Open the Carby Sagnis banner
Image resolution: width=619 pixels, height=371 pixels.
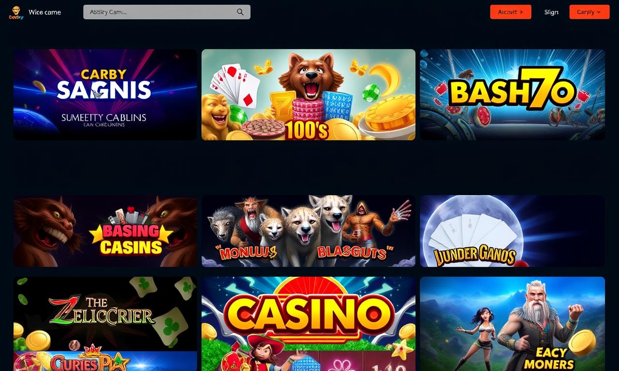coord(105,95)
